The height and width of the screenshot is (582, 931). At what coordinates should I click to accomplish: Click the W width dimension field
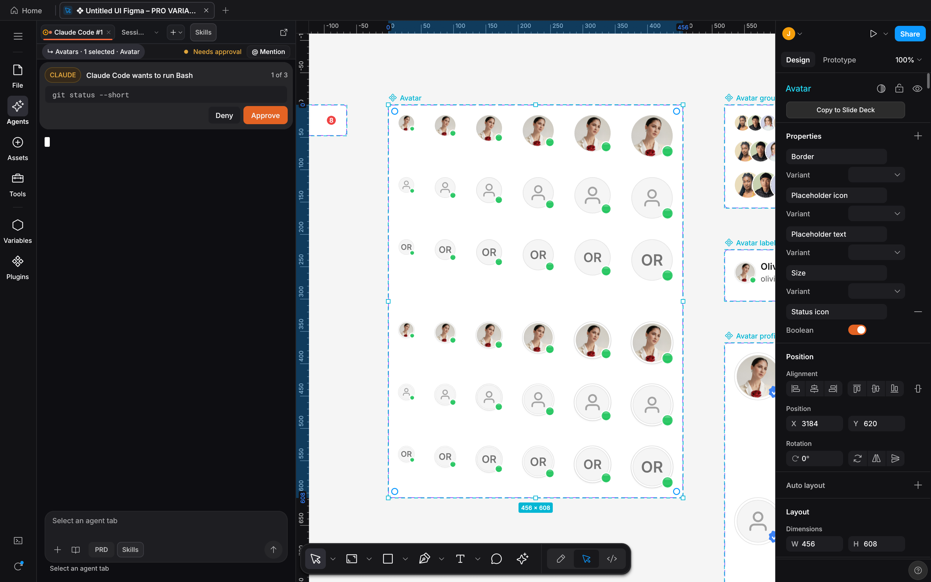click(x=814, y=544)
